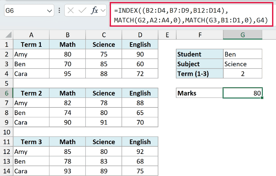
Task: Click Science in the Subject lookup cell
Action: pos(242,64)
